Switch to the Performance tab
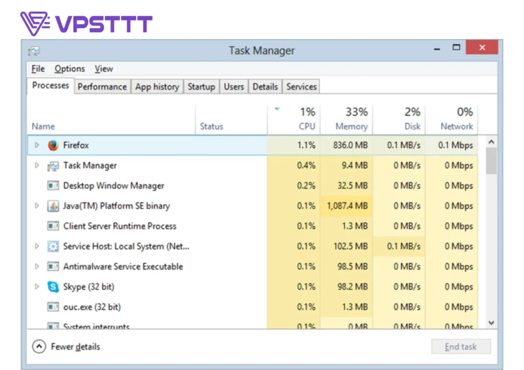The image size is (524, 370). tap(102, 87)
